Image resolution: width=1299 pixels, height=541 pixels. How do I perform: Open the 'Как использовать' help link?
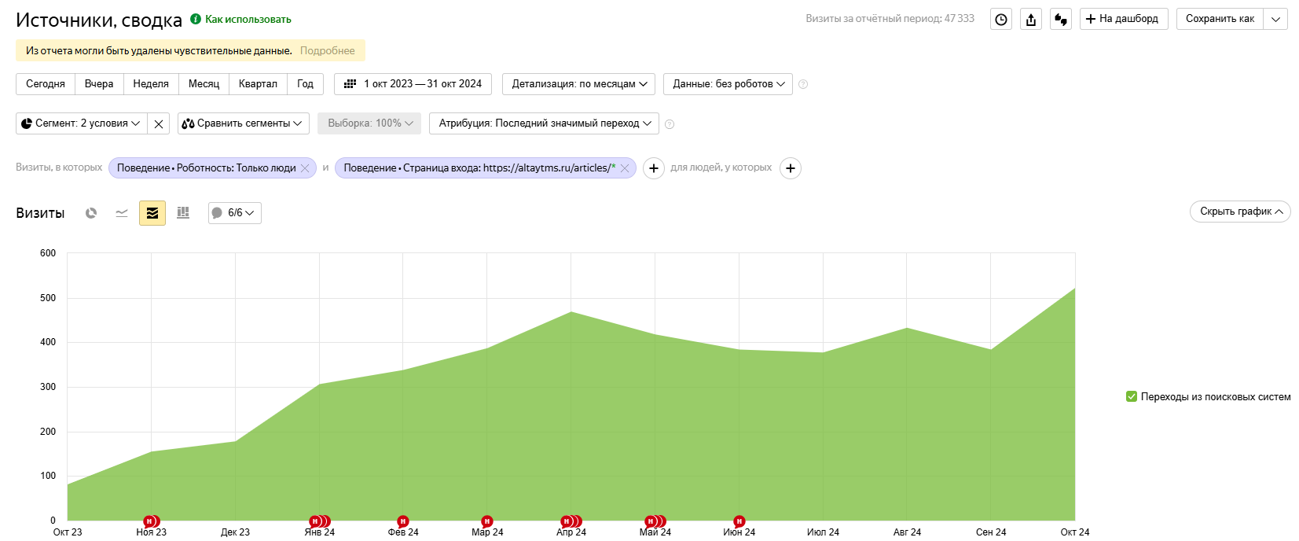(x=248, y=20)
